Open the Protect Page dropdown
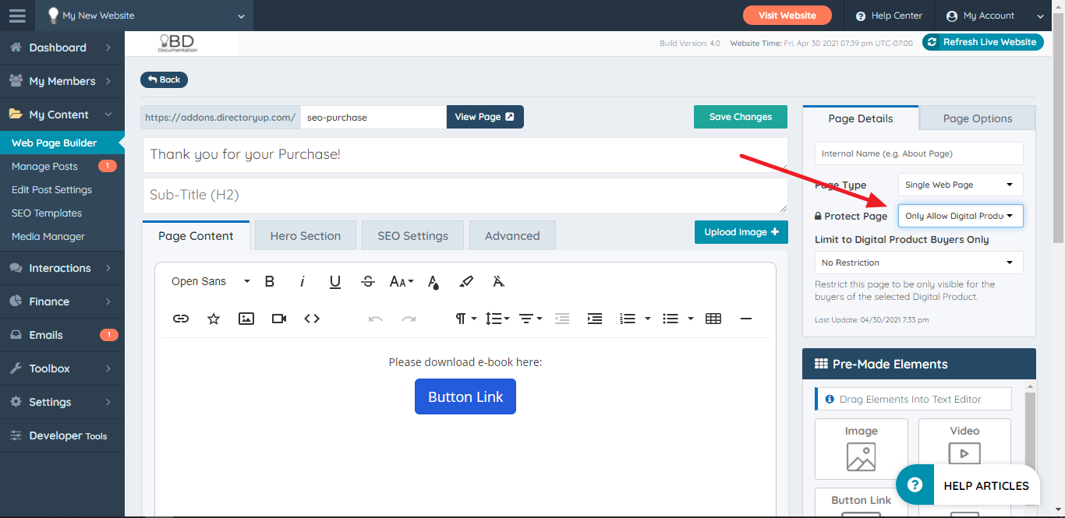The width and height of the screenshot is (1065, 518). (x=961, y=216)
